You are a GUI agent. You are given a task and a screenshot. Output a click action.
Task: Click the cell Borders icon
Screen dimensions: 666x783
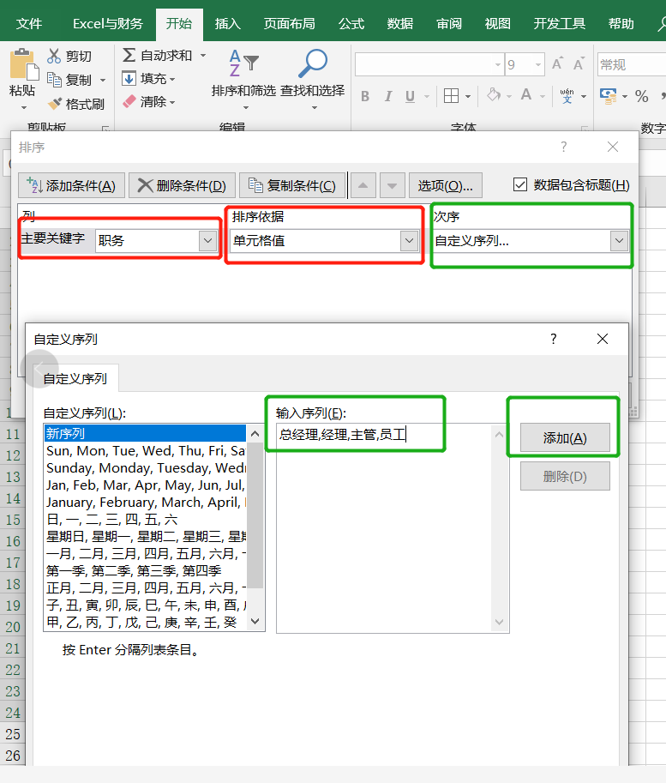click(451, 95)
